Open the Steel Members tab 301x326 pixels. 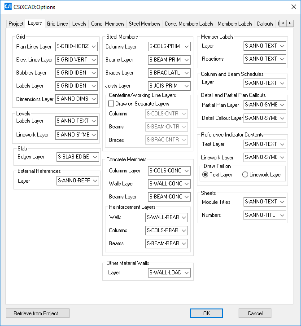click(144, 24)
